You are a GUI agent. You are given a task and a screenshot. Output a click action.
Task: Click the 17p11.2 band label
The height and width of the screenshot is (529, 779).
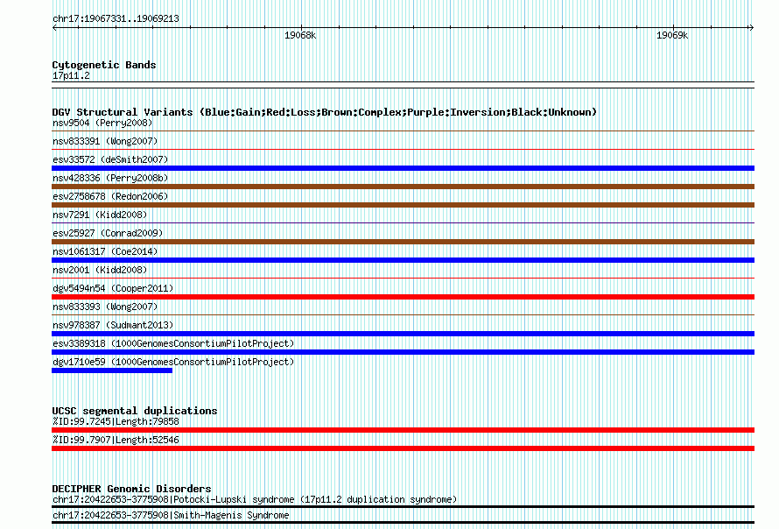71,75
